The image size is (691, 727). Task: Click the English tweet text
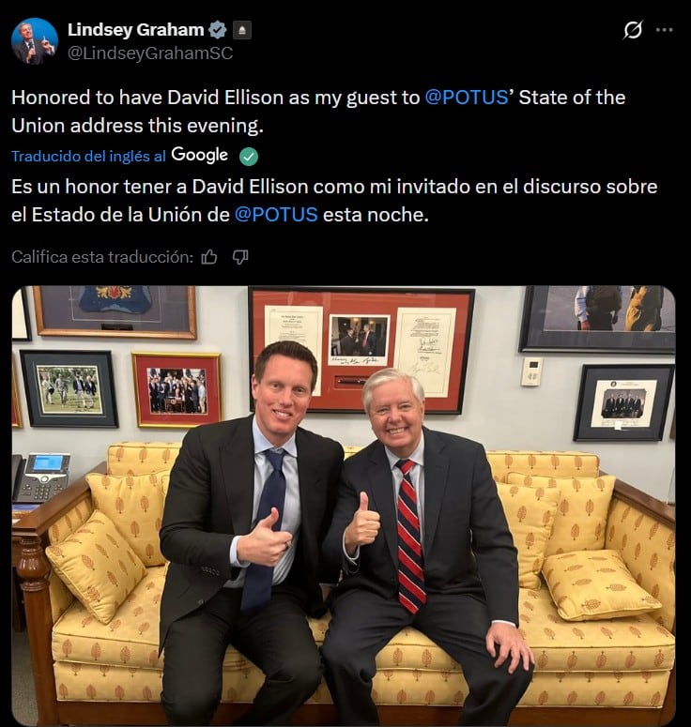[318, 112]
